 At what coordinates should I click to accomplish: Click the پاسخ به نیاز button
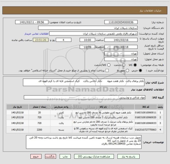[x=128, y=157]
